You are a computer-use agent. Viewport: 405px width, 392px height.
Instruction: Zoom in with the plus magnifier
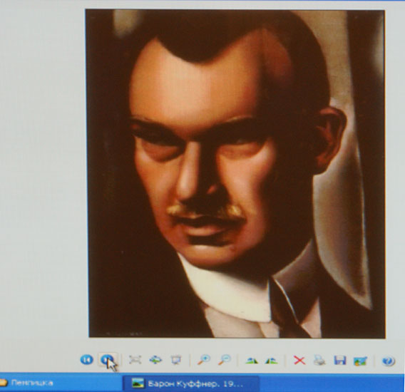pos(204,360)
